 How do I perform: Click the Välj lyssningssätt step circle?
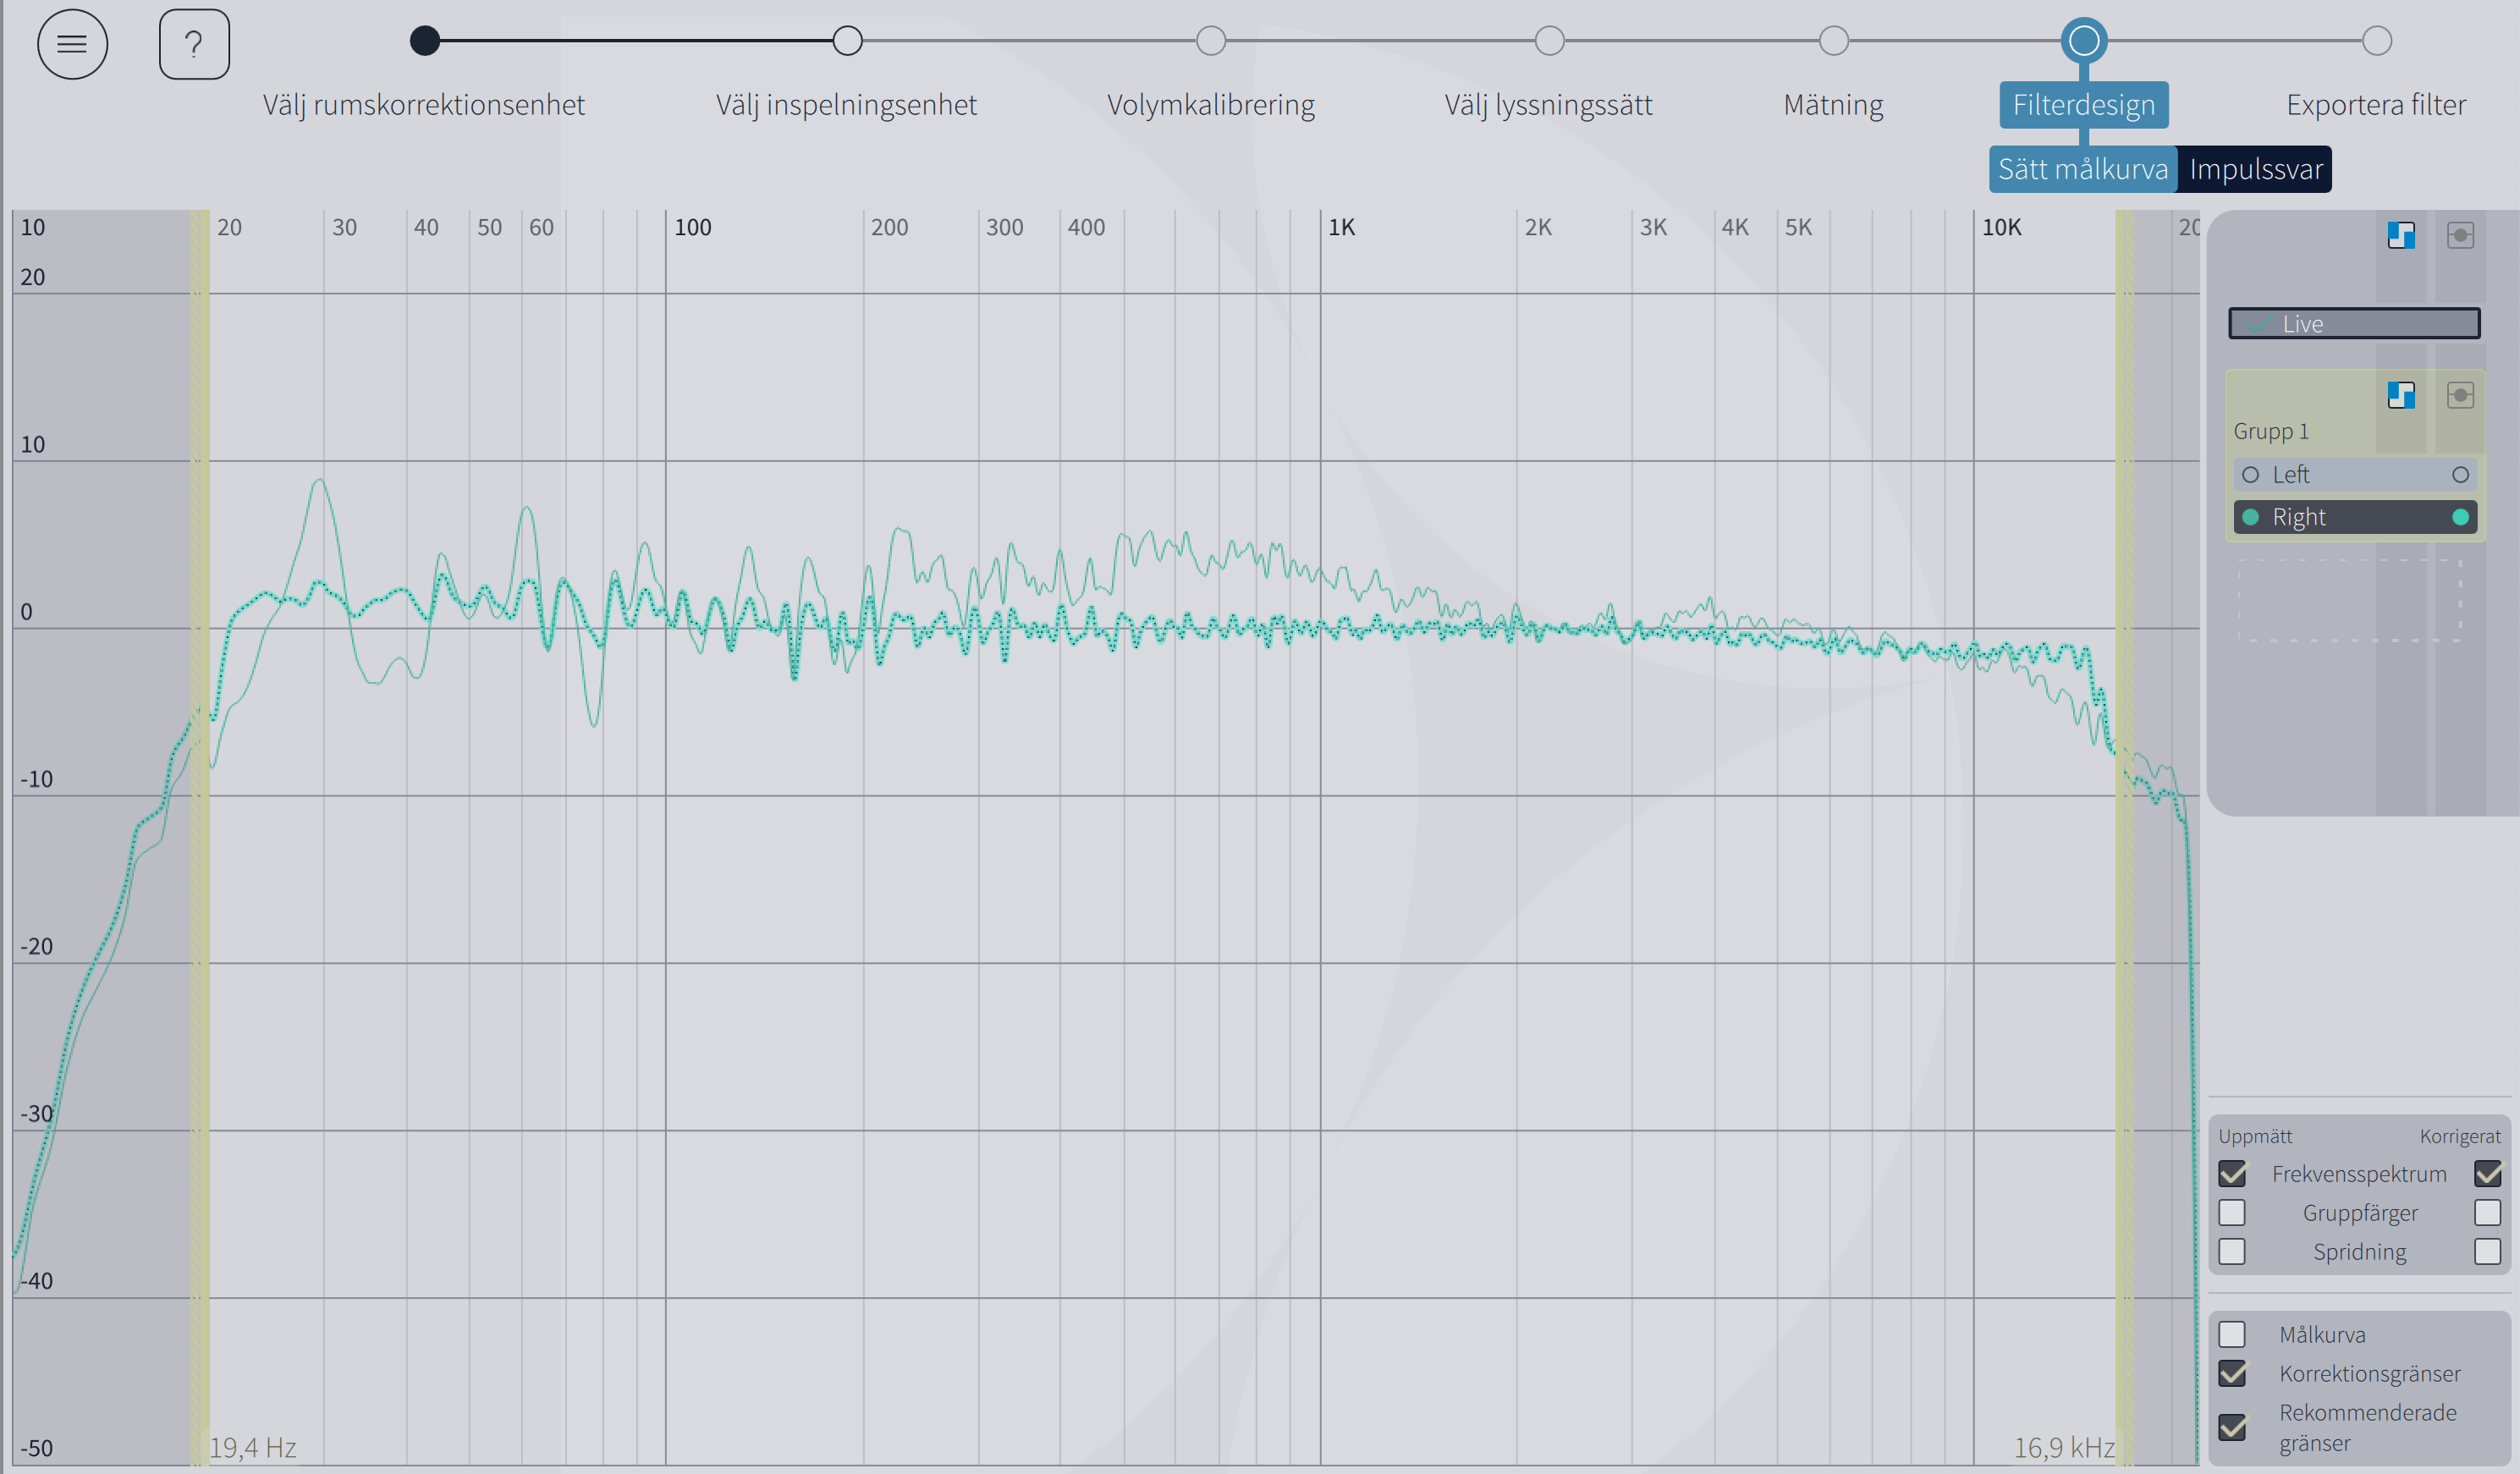1549,41
